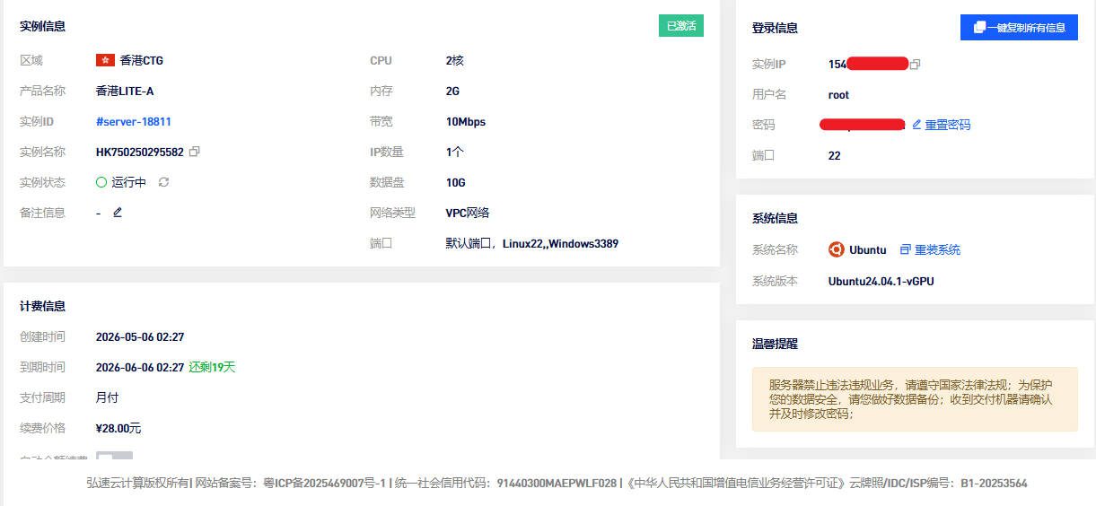Image resolution: width=1096 pixels, height=506 pixels.
Task: Select payment cycle 月付
Action: click(x=107, y=397)
